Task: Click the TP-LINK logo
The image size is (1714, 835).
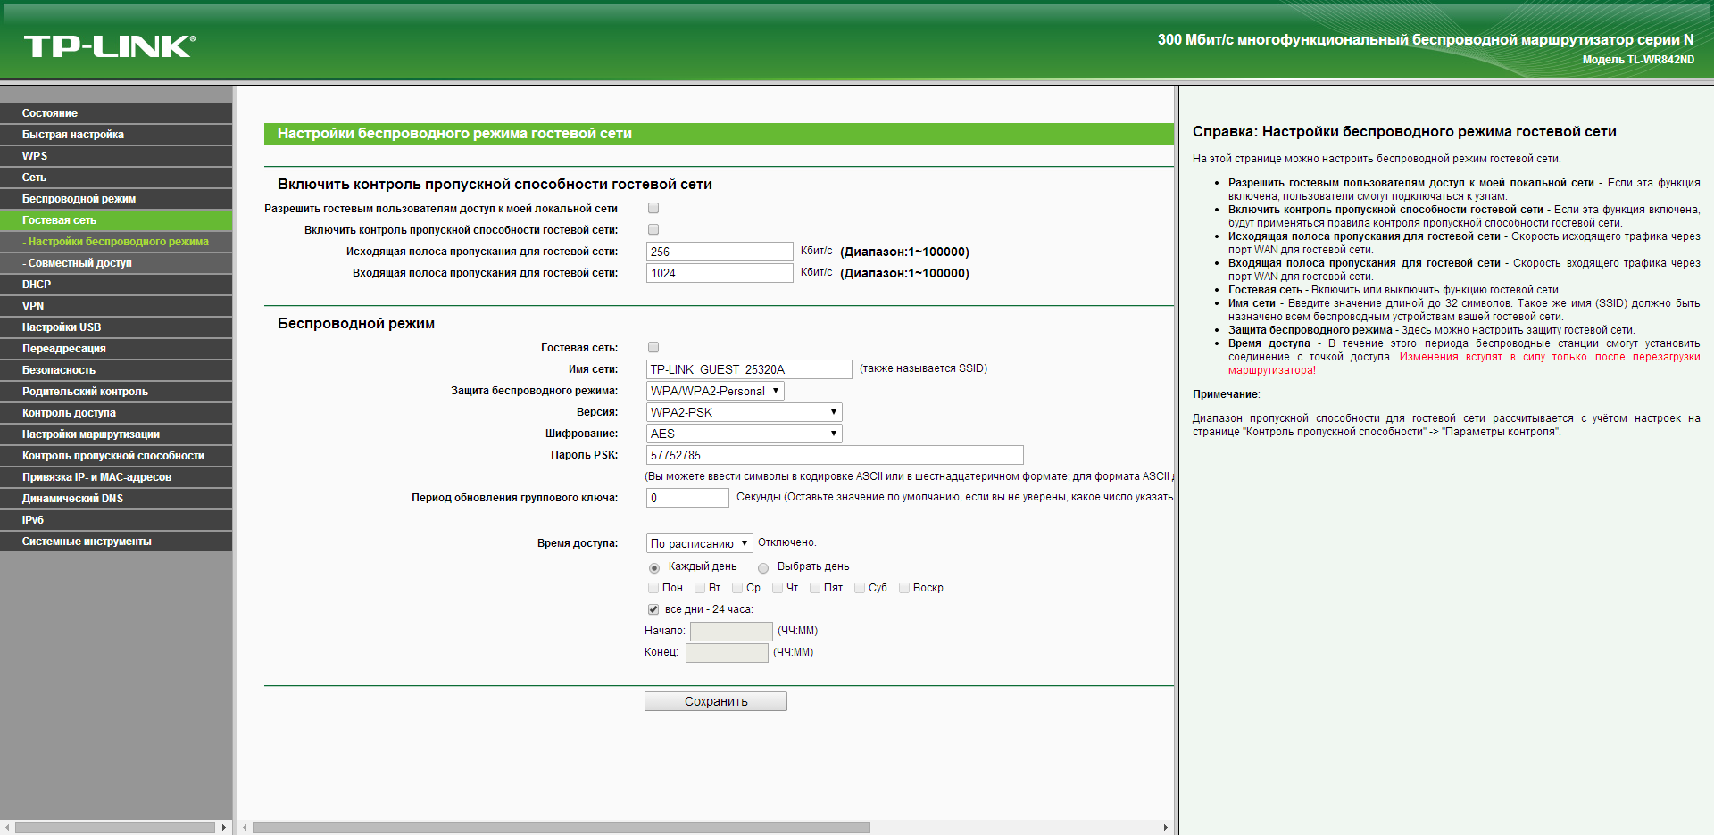Action: [x=109, y=46]
